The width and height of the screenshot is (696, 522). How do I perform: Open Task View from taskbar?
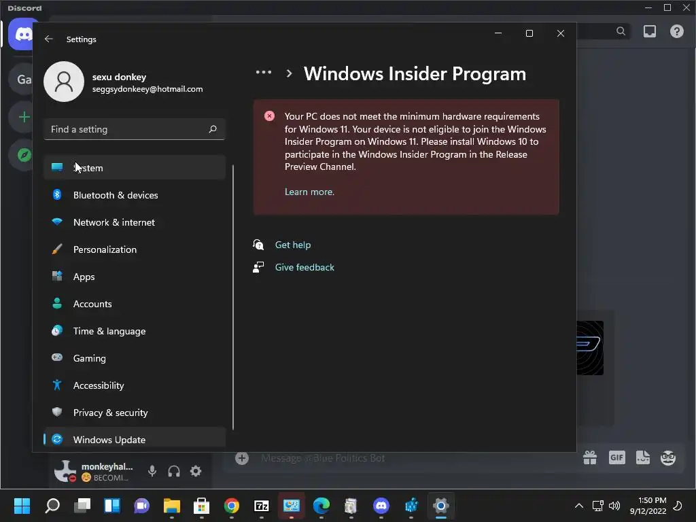(x=82, y=505)
